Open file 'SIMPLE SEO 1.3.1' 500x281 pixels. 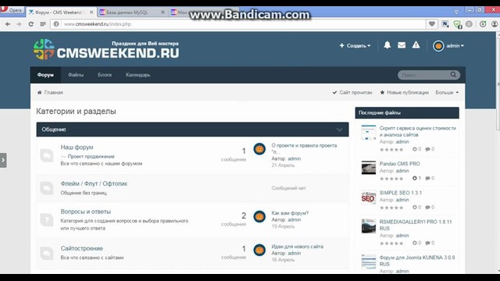coord(401,193)
